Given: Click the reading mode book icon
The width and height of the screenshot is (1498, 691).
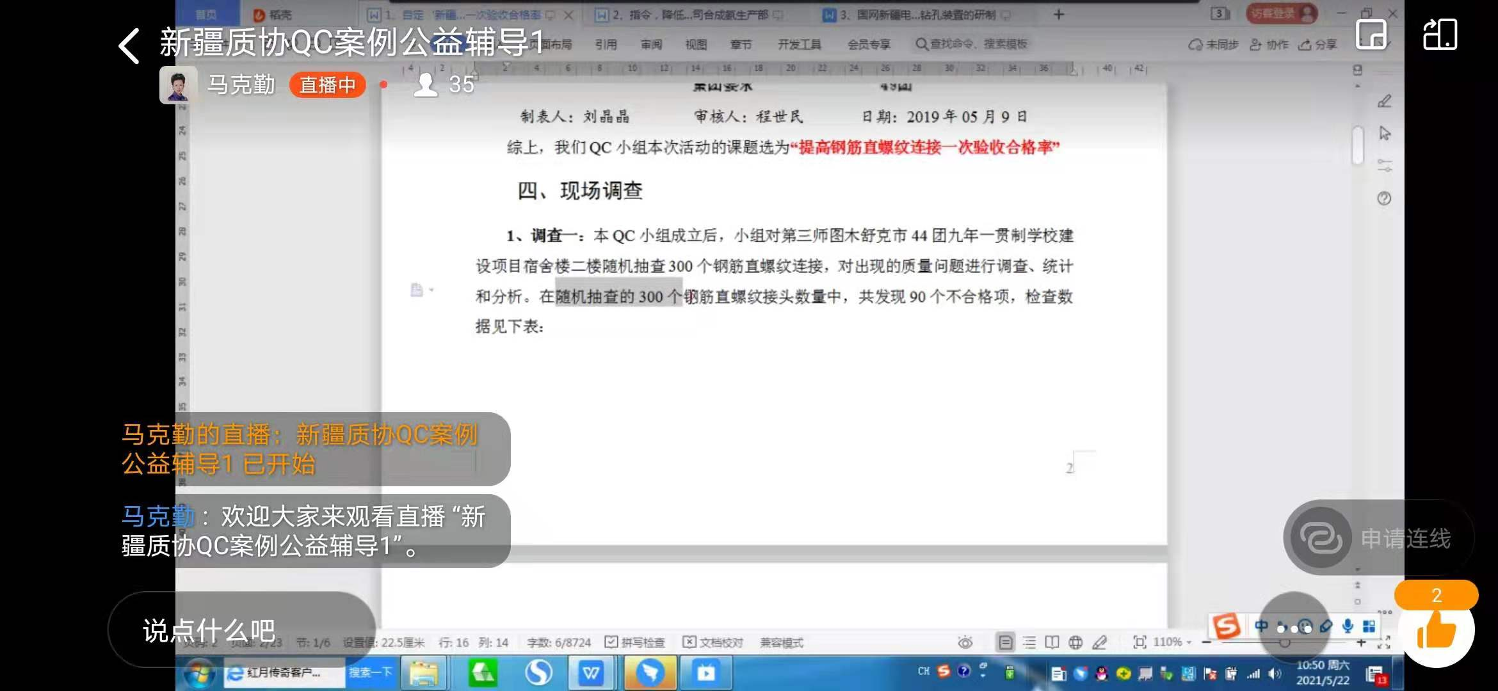Looking at the screenshot, I should pyautogui.click(x=1052, y=642).
